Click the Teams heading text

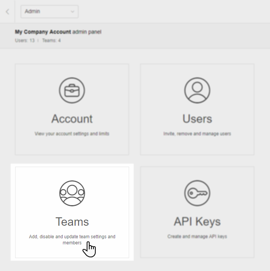tap(72, 222)
